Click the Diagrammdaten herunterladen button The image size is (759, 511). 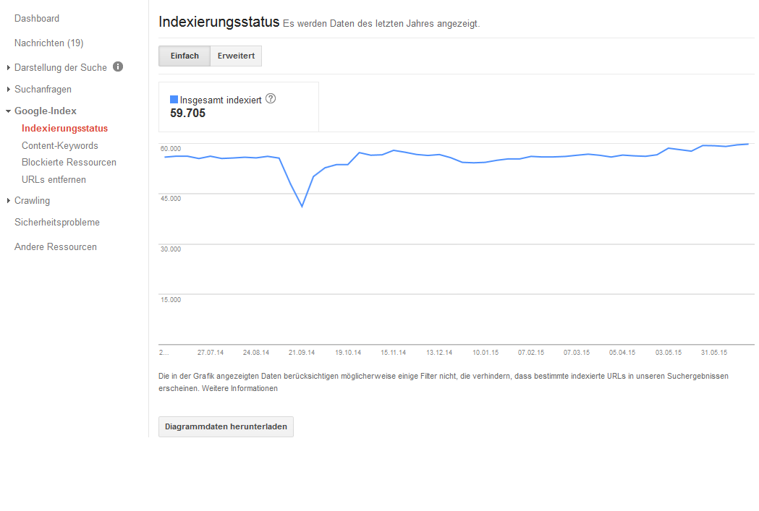tap(226, 427)
